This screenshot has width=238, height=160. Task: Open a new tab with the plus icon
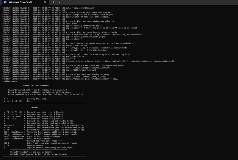tap(54, 2)
